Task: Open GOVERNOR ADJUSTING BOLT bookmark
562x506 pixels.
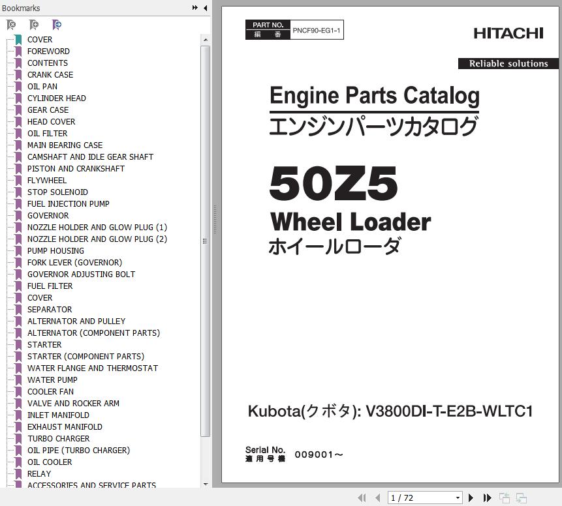Action: 82,275
